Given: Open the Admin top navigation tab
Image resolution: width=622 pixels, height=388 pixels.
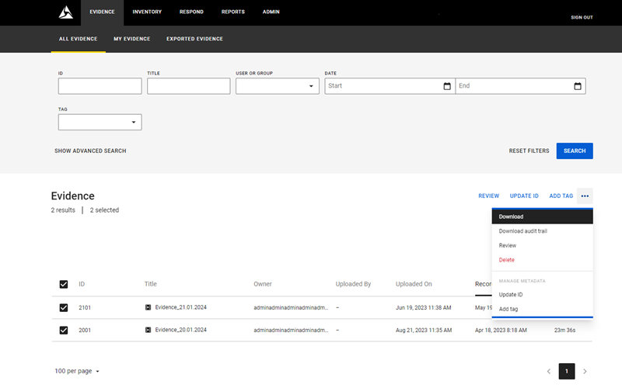Looking at the screenshot, I should coord(271,12).
